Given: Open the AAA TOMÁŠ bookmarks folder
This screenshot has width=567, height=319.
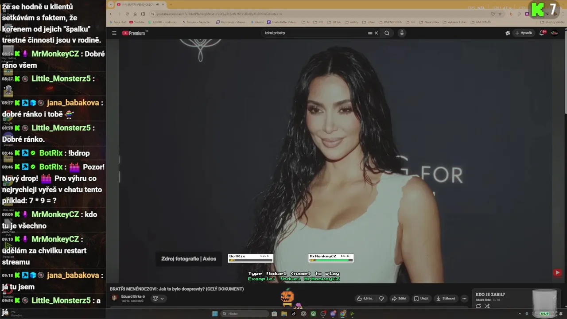Looking at the screenshot, I should point(481,22).
